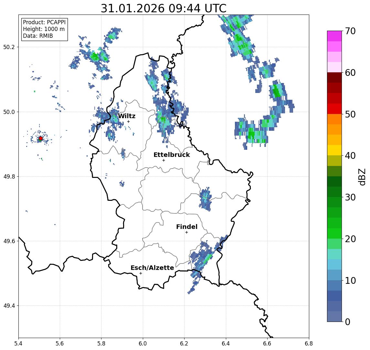
Task: Click the plus marker below Esch/Alzette
Action: click(x=141, y=273)
